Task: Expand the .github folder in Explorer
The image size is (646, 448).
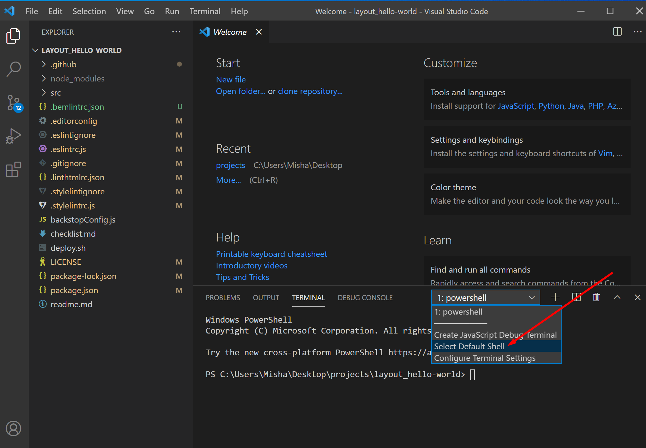Action: (62, 64)
